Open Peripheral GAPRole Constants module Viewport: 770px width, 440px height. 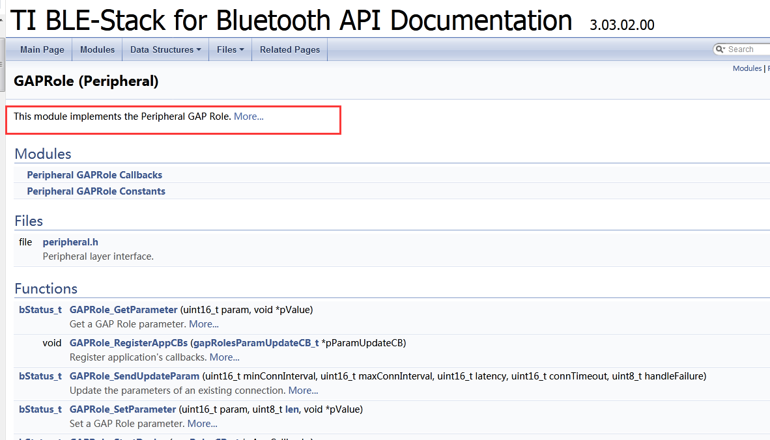[x=96, y=191]
